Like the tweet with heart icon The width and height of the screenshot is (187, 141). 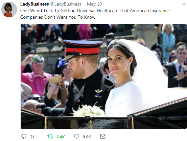(x=77, y=136)
